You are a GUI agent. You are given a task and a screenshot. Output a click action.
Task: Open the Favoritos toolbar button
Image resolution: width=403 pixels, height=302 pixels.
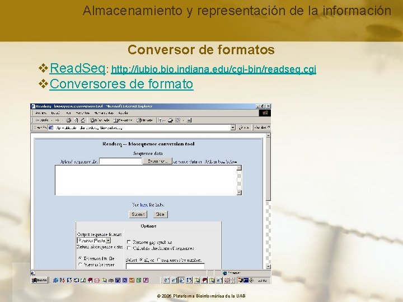pos(123,120)
